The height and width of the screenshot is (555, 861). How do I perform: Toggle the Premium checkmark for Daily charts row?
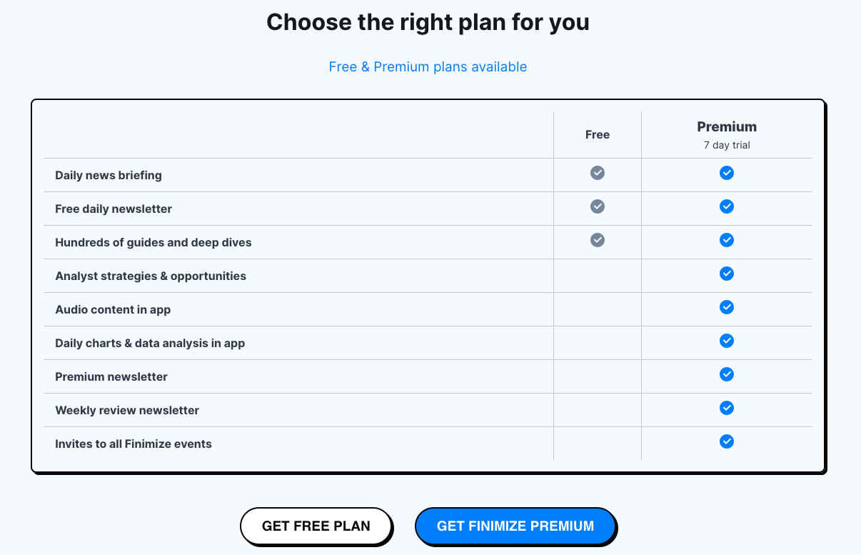726,341
